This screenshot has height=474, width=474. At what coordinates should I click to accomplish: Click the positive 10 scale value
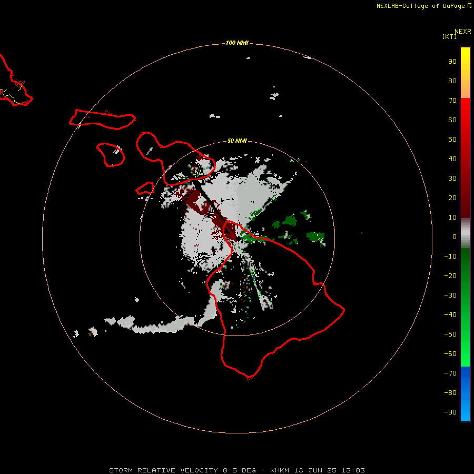click(452, 218)
